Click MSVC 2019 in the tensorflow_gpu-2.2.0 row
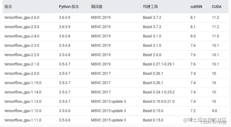Viewport: 231px width, 127px height. tap(101, 55)
